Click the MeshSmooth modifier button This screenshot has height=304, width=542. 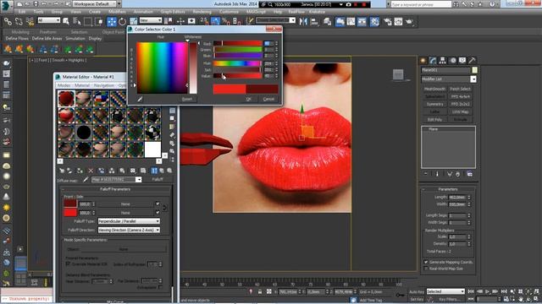pyautogui.click(x=434, y=89)
